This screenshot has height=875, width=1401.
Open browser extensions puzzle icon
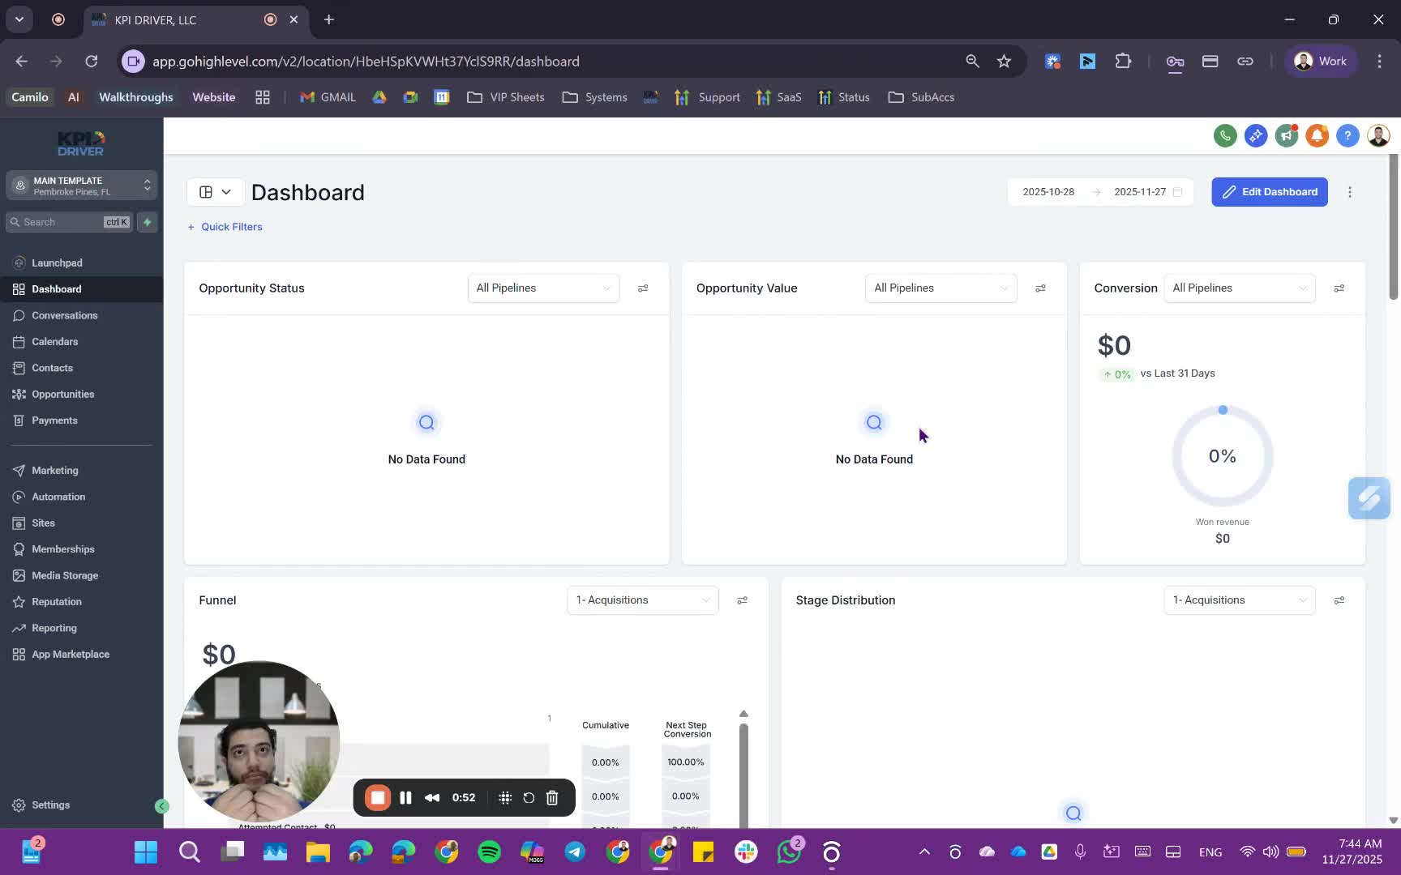(1123, 62)
